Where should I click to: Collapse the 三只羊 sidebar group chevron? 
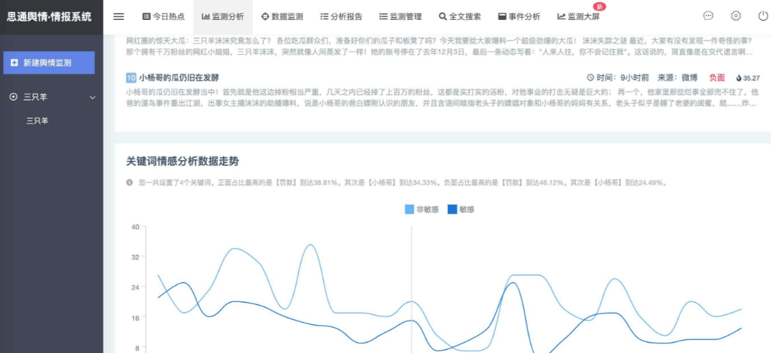92,97
